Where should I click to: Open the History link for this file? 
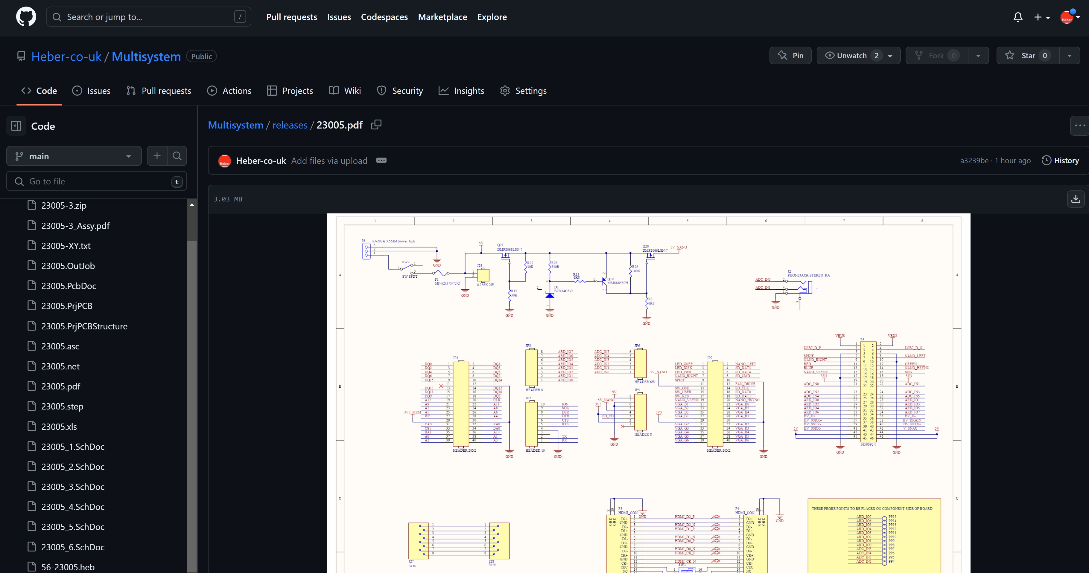[x=1060, y=161]
